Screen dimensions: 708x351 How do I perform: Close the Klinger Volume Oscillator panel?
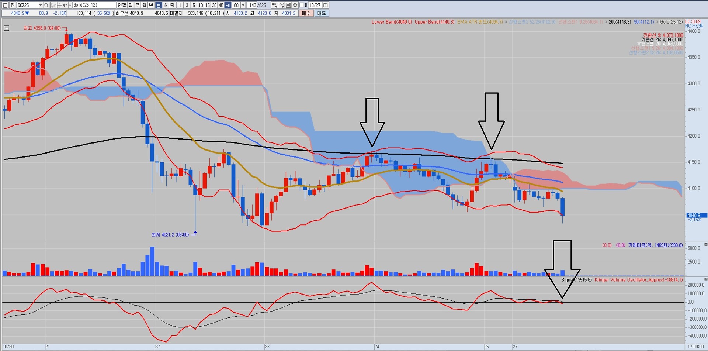point(706,279)
